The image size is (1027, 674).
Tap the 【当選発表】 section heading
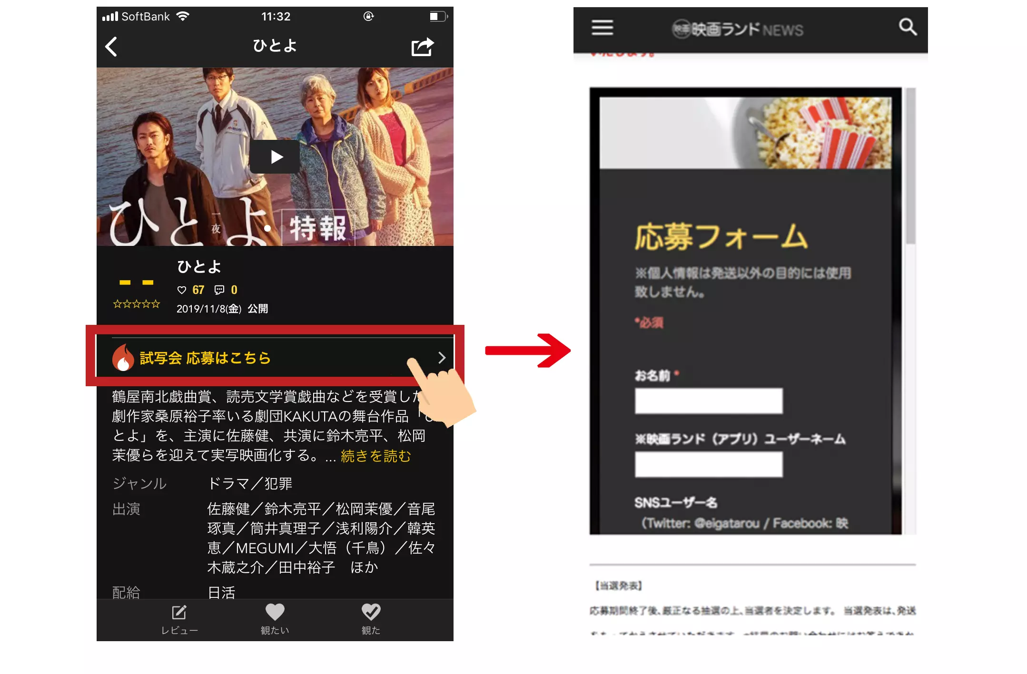click(619, 586)
